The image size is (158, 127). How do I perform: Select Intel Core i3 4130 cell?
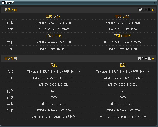click(x=123, y=49)
